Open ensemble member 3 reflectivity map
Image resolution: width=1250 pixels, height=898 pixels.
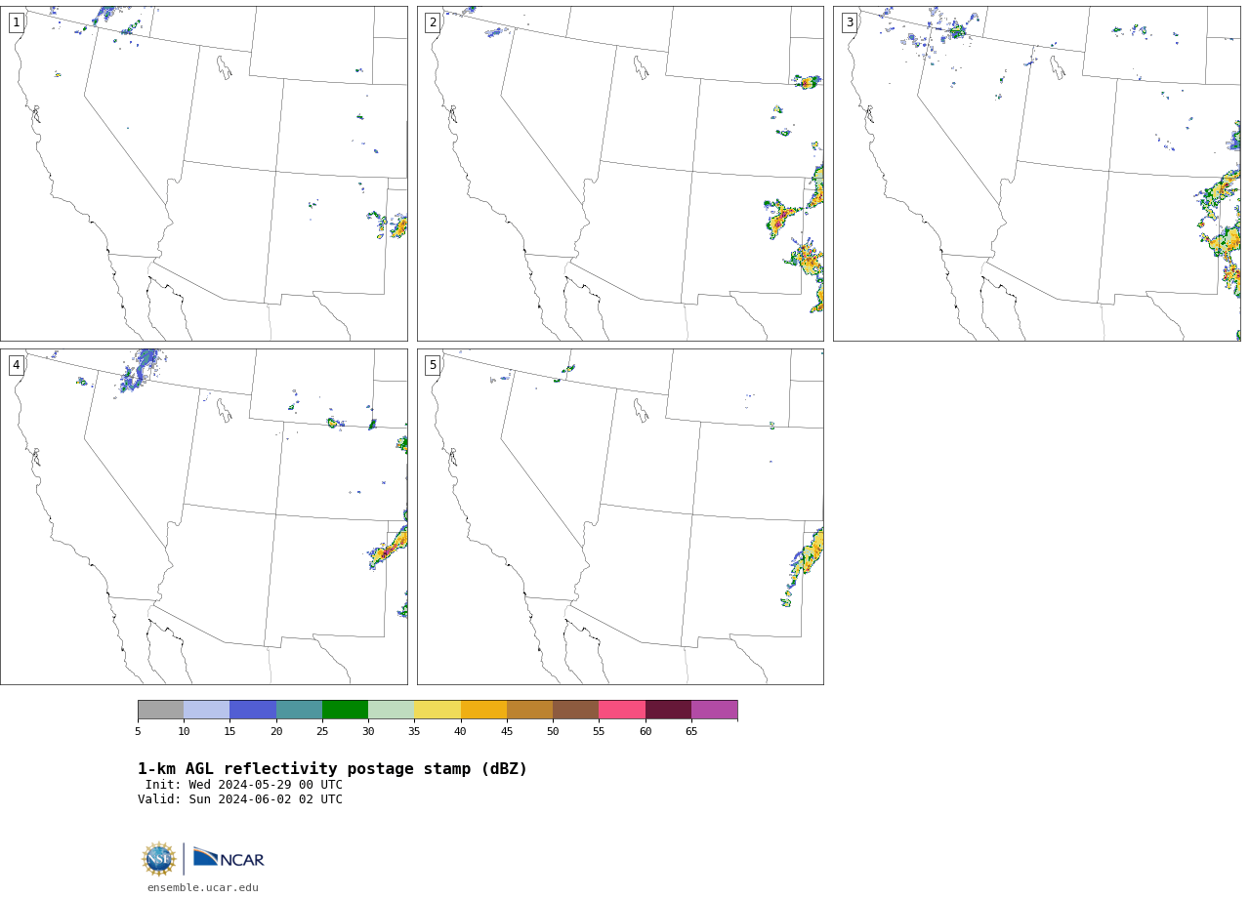[x=1037, y=174]
